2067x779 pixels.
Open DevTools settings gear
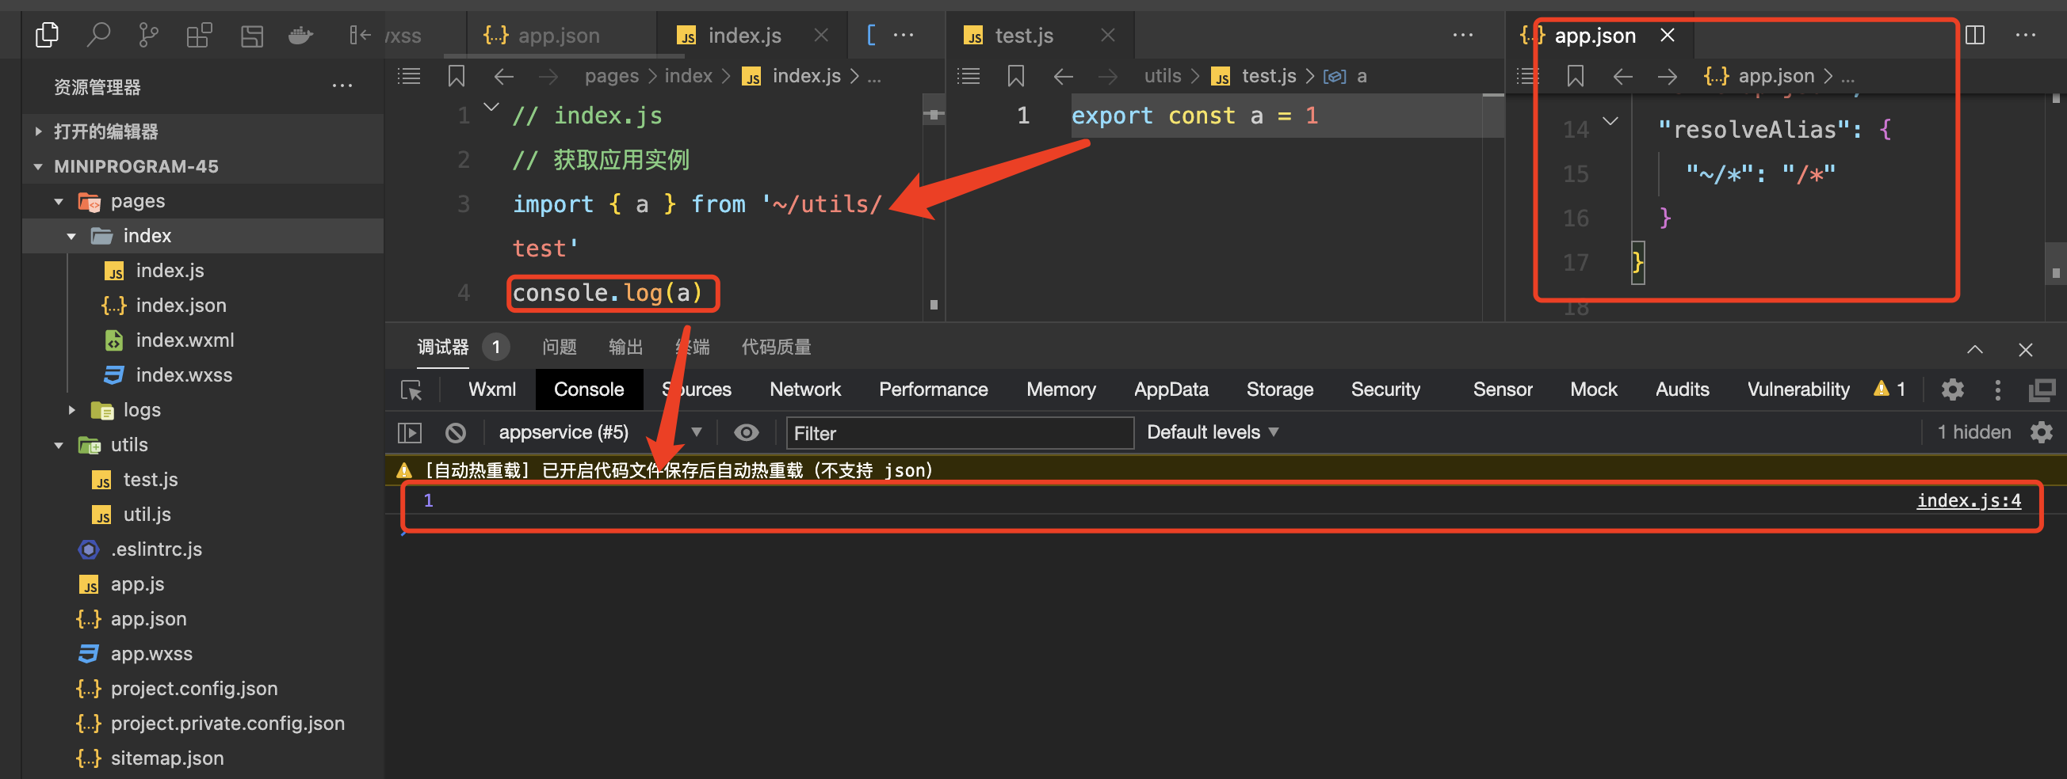pyautogui.click(x=1952, y=389)
